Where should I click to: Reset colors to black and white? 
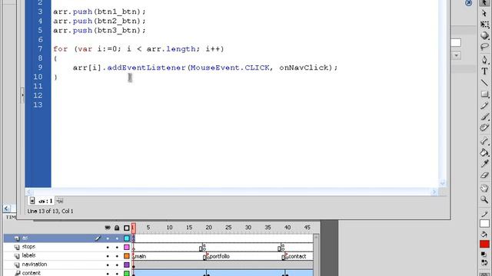[x=484, y=255]
